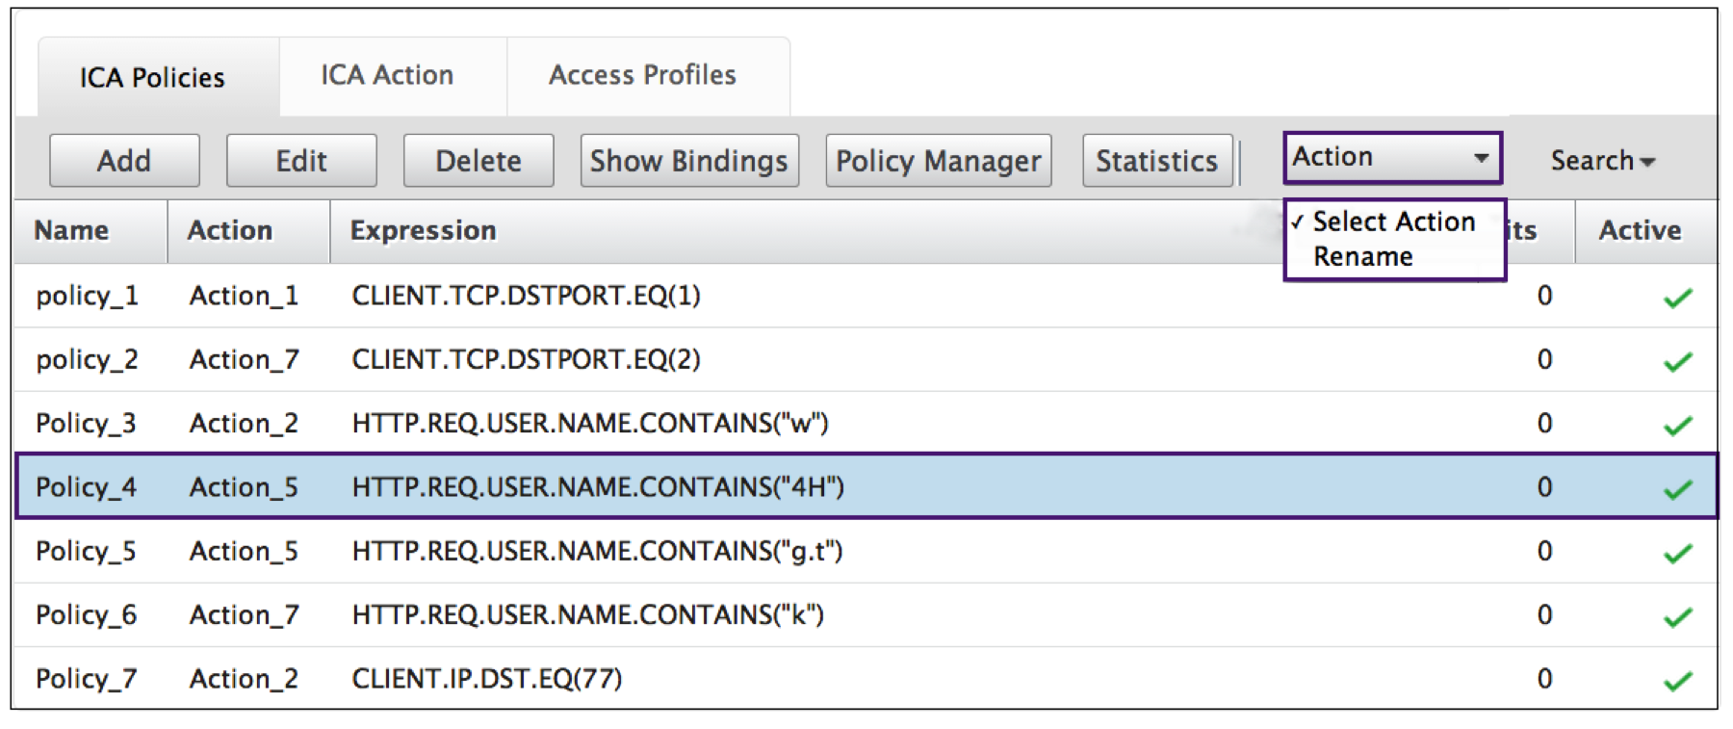Open the Action dropdown menu

pyautogui.click(x=1391, y=158)
